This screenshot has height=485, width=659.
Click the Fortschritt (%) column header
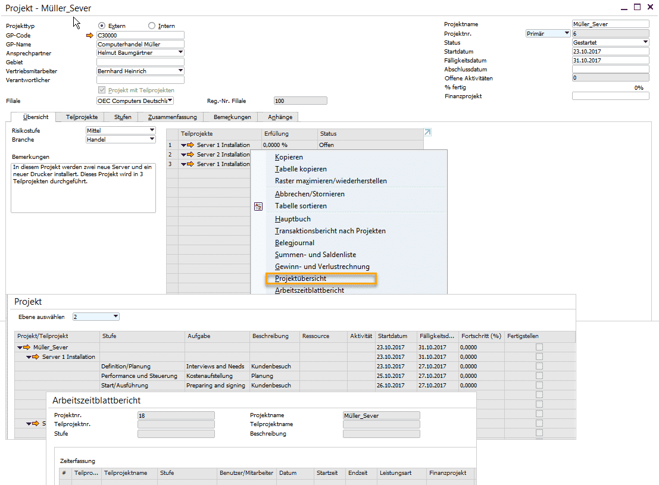(481, 336)
